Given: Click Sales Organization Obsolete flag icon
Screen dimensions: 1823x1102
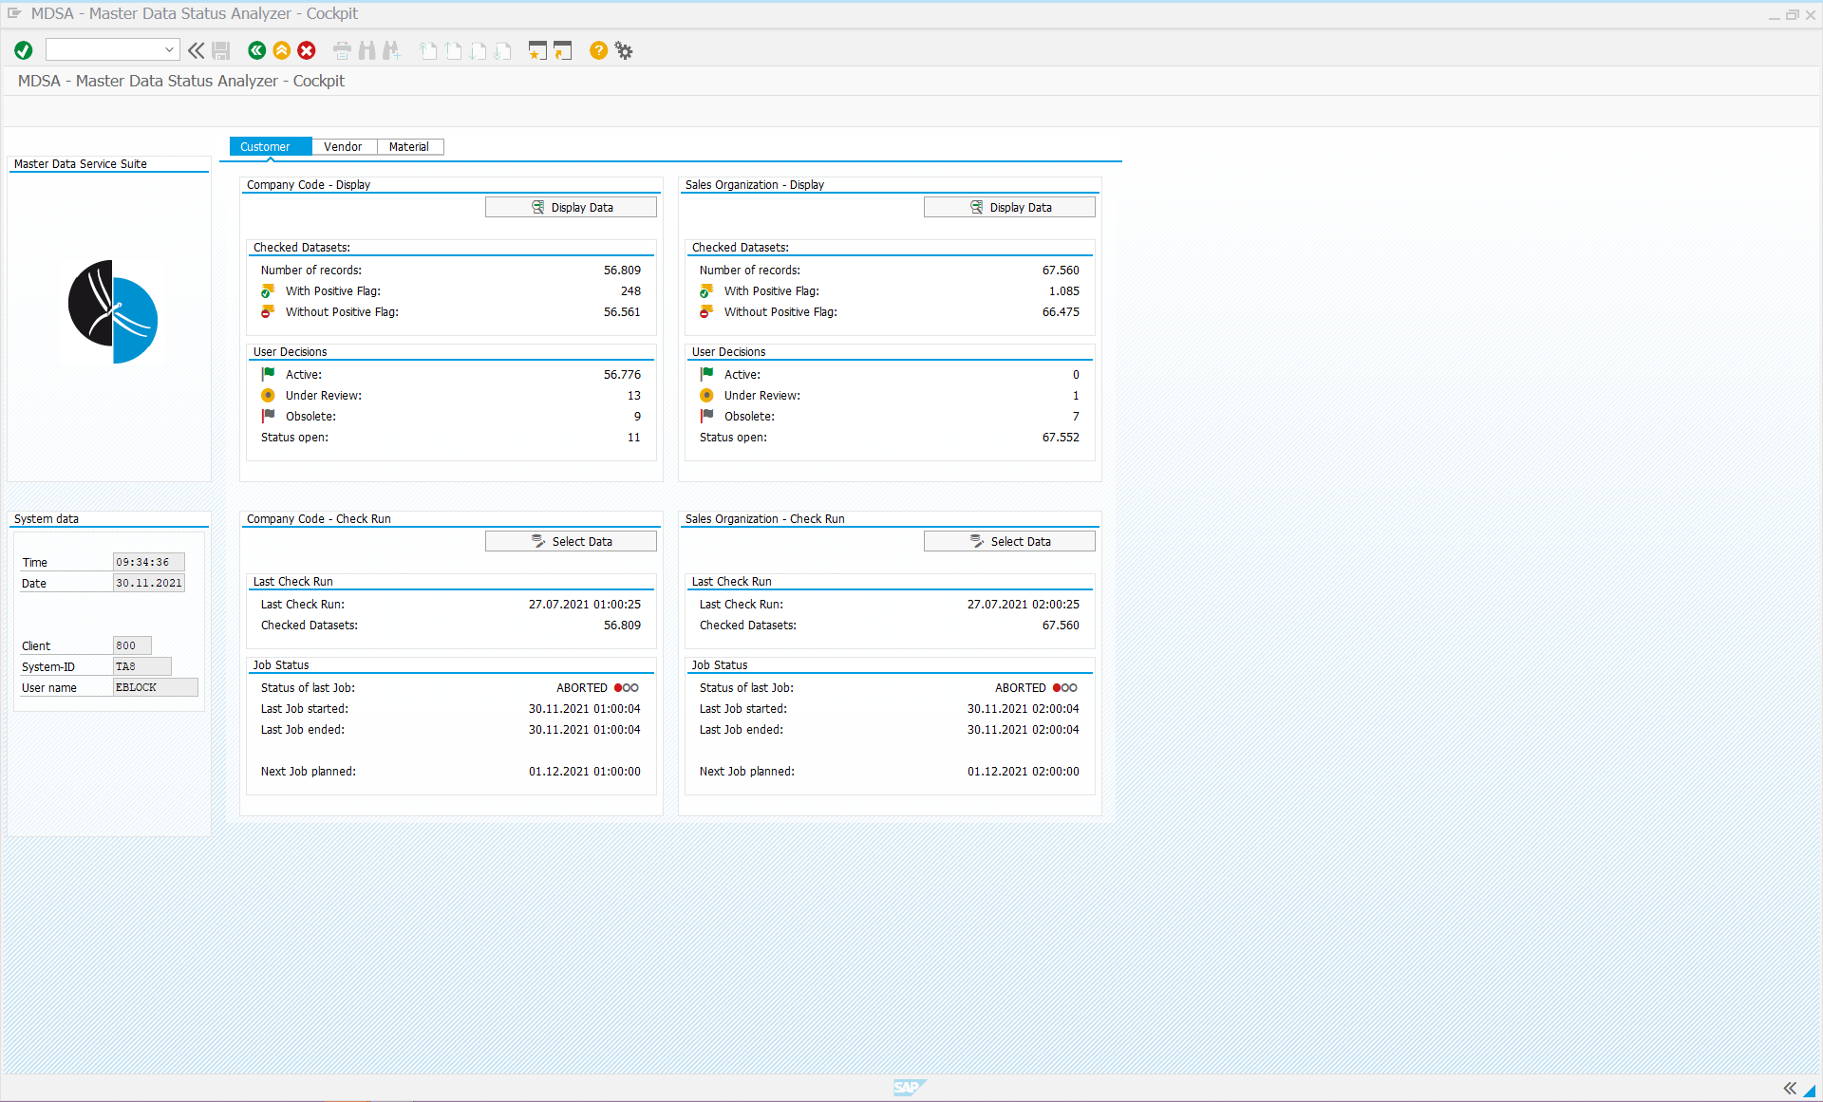Looking at the screenshot, I should (707, 416).
